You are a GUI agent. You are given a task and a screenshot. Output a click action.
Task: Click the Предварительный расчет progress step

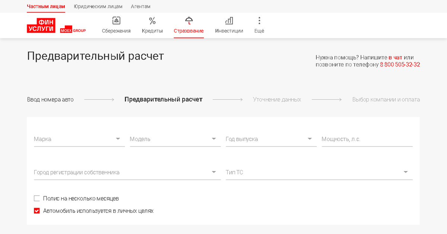pos(164,99)
